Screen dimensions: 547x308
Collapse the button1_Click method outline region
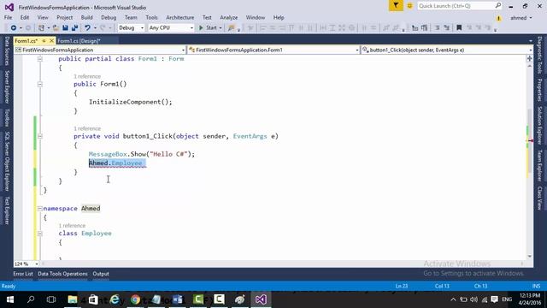click(x=40, y=136)
